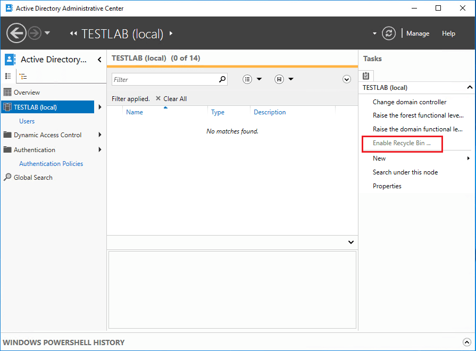Click the refresh icon in header
Image resolution: width=476 pixels, height=351 pixels.
pyautogui.click(x=389, y=34)
